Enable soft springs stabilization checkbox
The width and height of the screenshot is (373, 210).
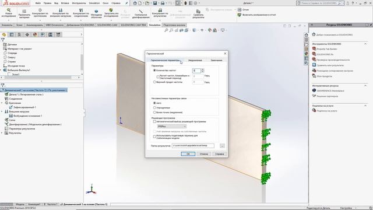tap(154, 136)
